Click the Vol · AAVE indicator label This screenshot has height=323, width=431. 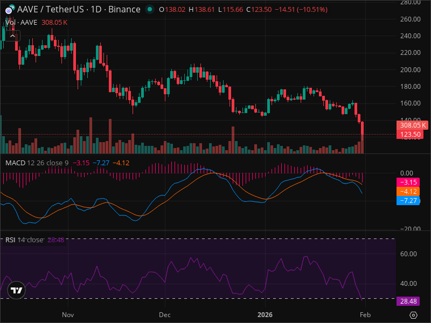click(21, 22)
